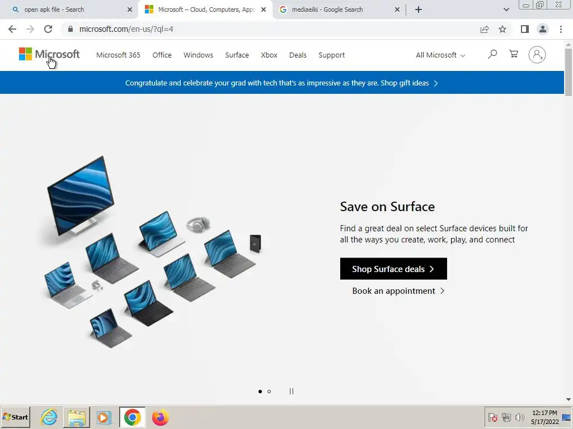Viewport: 573px width, 429px height.
Task: Share this page via the share icon
Action: coord(485,29)
